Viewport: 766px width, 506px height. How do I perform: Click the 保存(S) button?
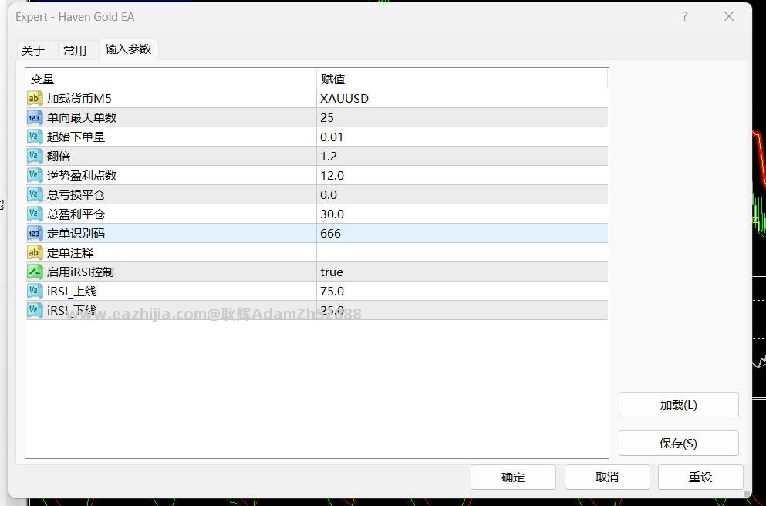679,444
